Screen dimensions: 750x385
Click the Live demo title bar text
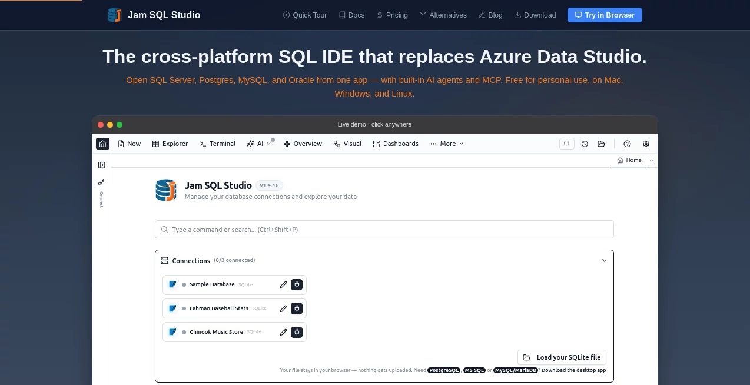pyautogui.click(x=374, y=125)
